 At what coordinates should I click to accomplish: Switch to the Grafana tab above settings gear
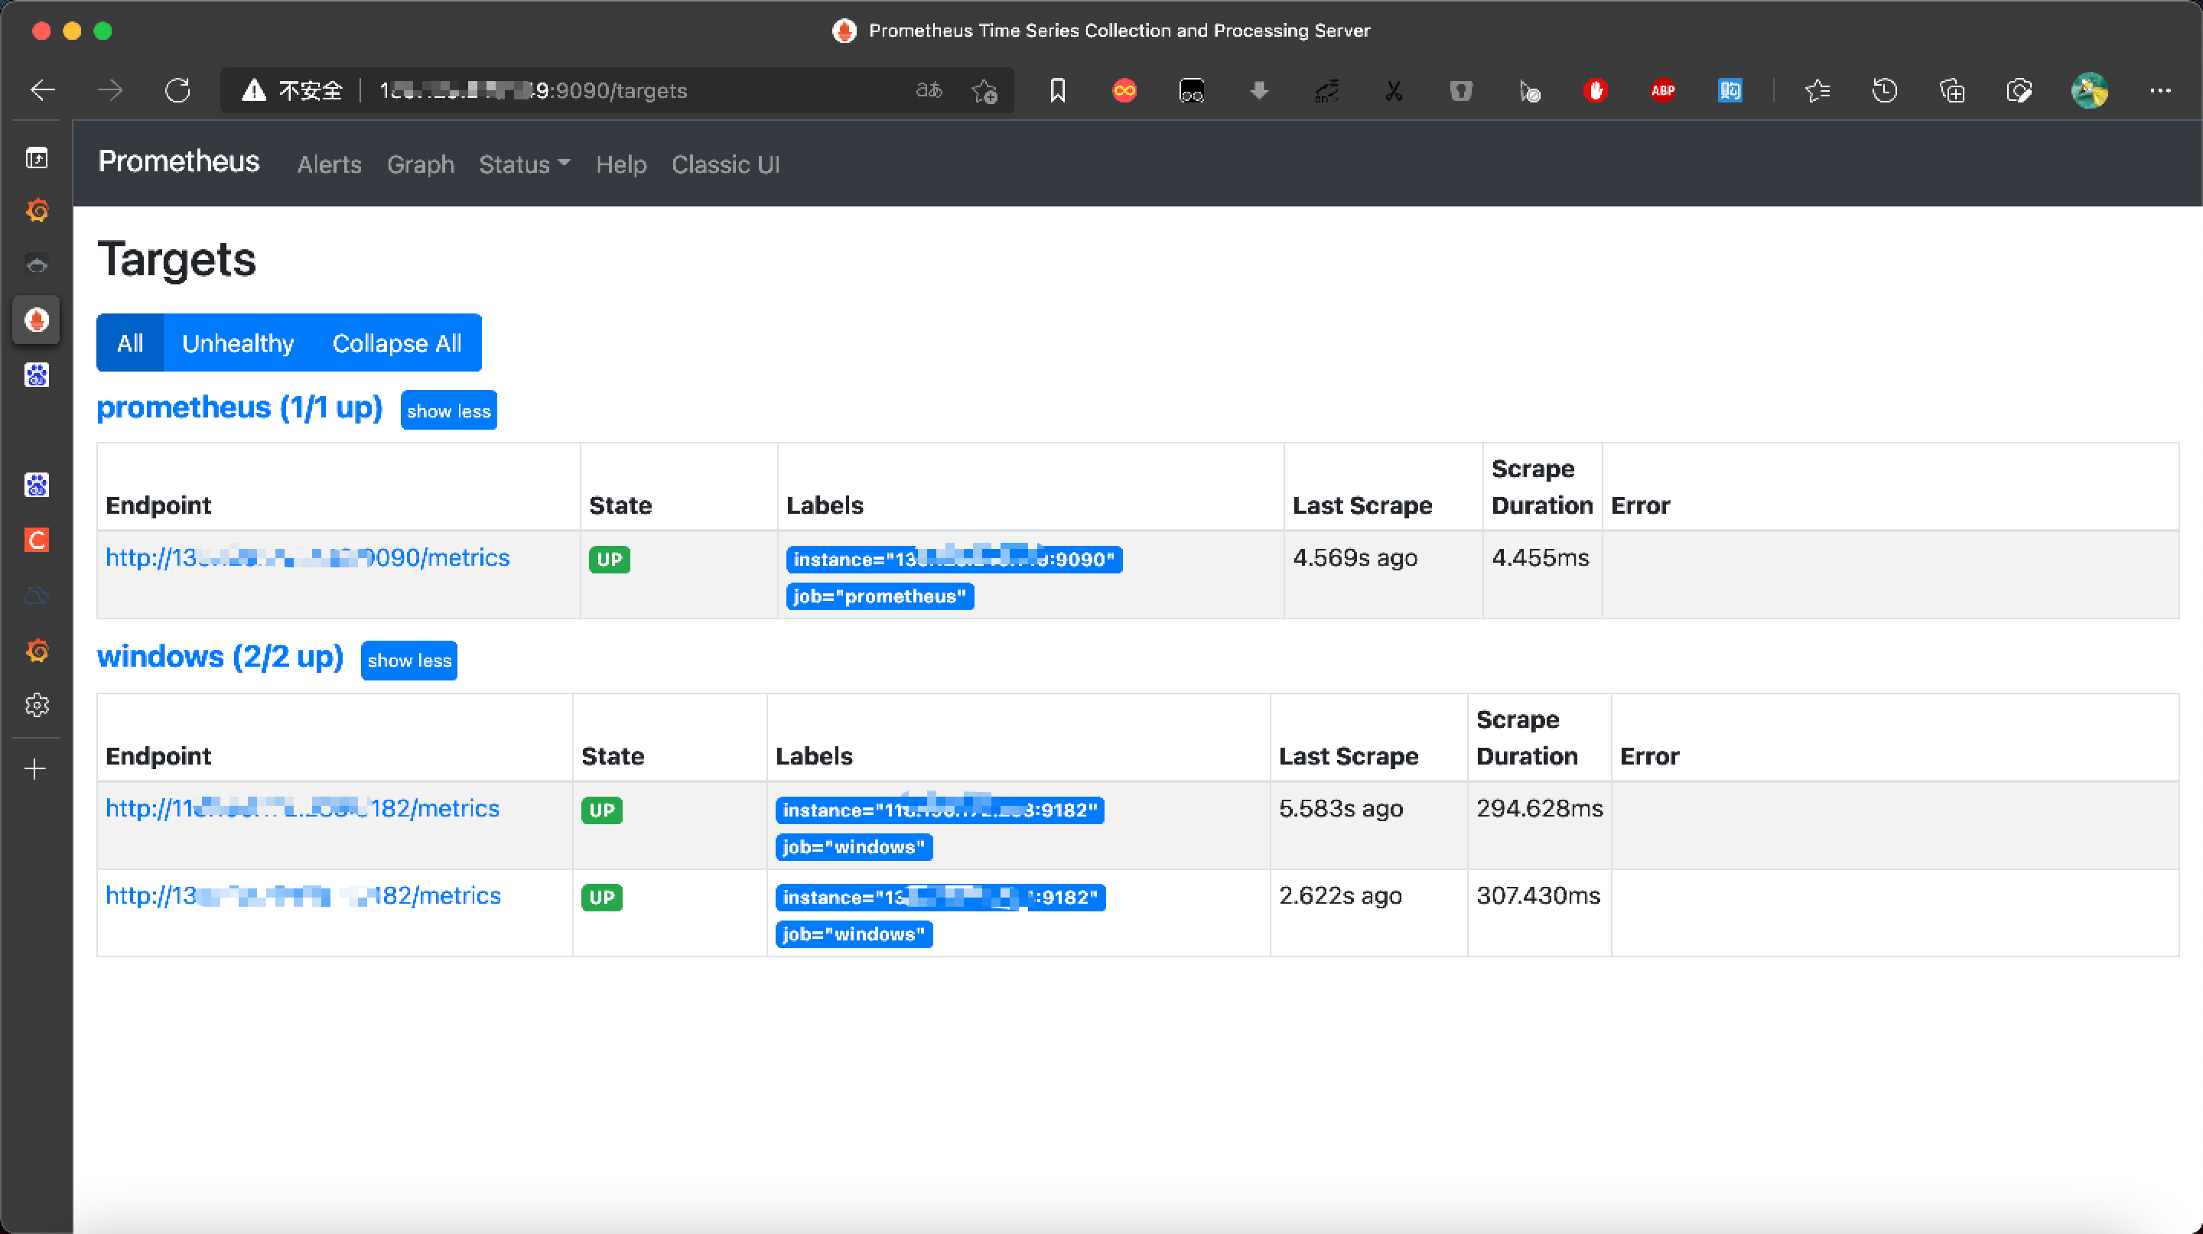37,651
